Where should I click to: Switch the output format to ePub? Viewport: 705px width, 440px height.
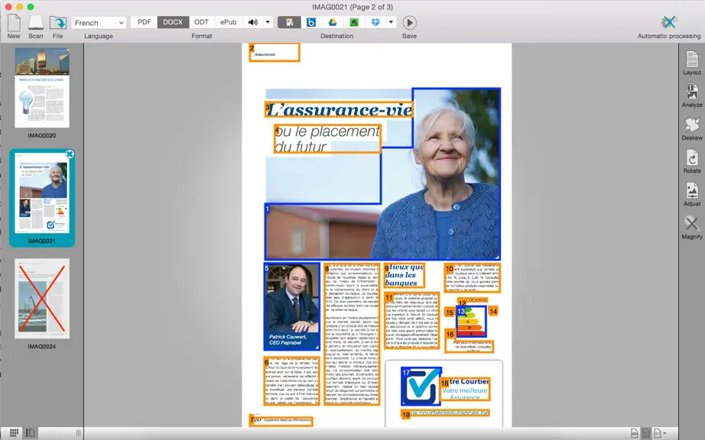pos(228,22)
